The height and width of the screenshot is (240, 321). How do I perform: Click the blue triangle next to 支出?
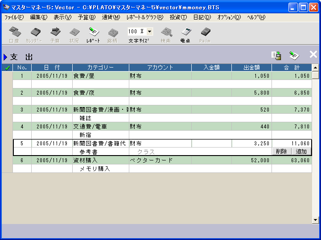click(5, 57)
